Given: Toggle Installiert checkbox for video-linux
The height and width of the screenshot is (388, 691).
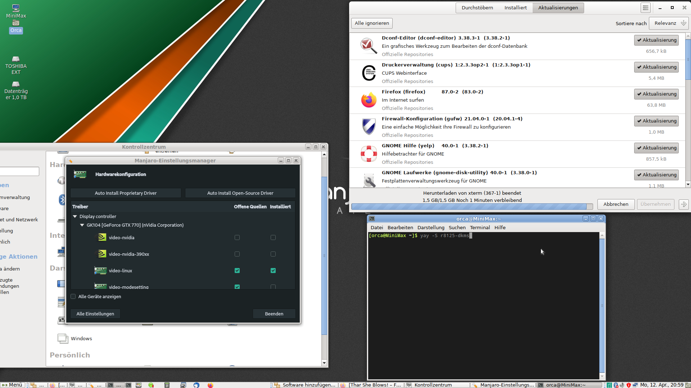Looking at the screenshot, I should [x=273, y=271].
